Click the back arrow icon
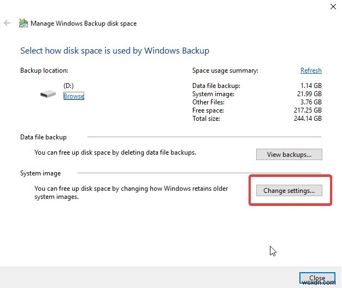This screenshot has width=342, height=288. [7, 23]
